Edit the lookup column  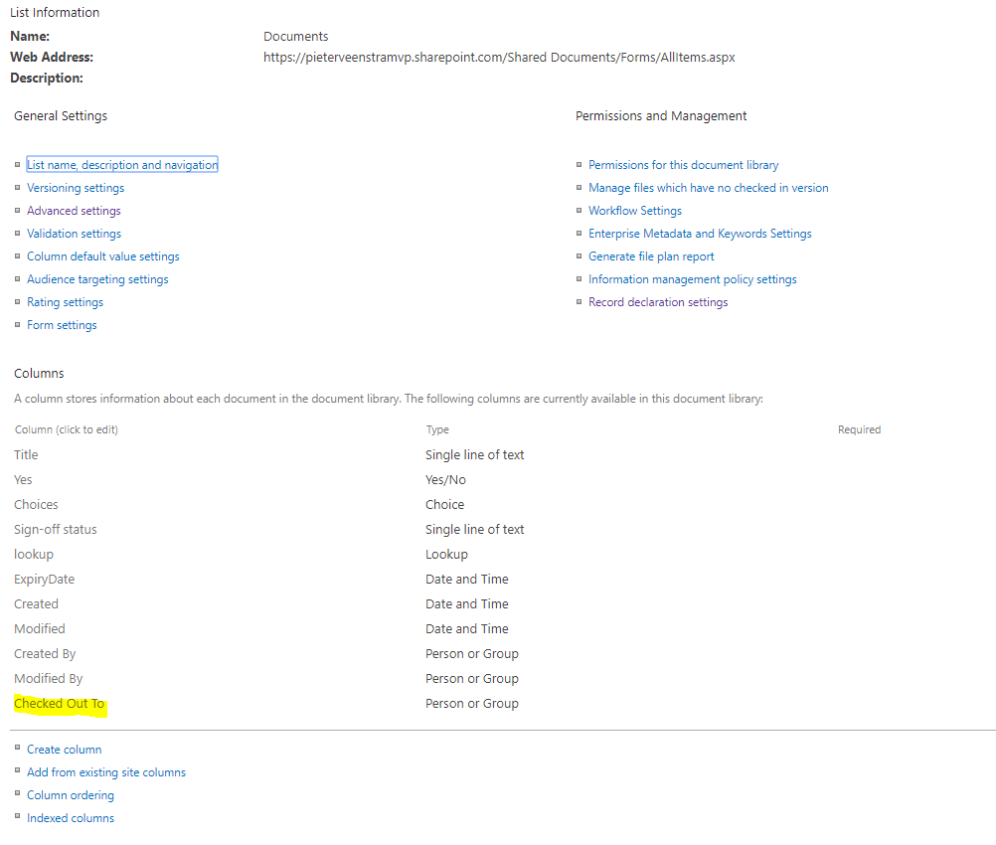(x=34, y=554)
